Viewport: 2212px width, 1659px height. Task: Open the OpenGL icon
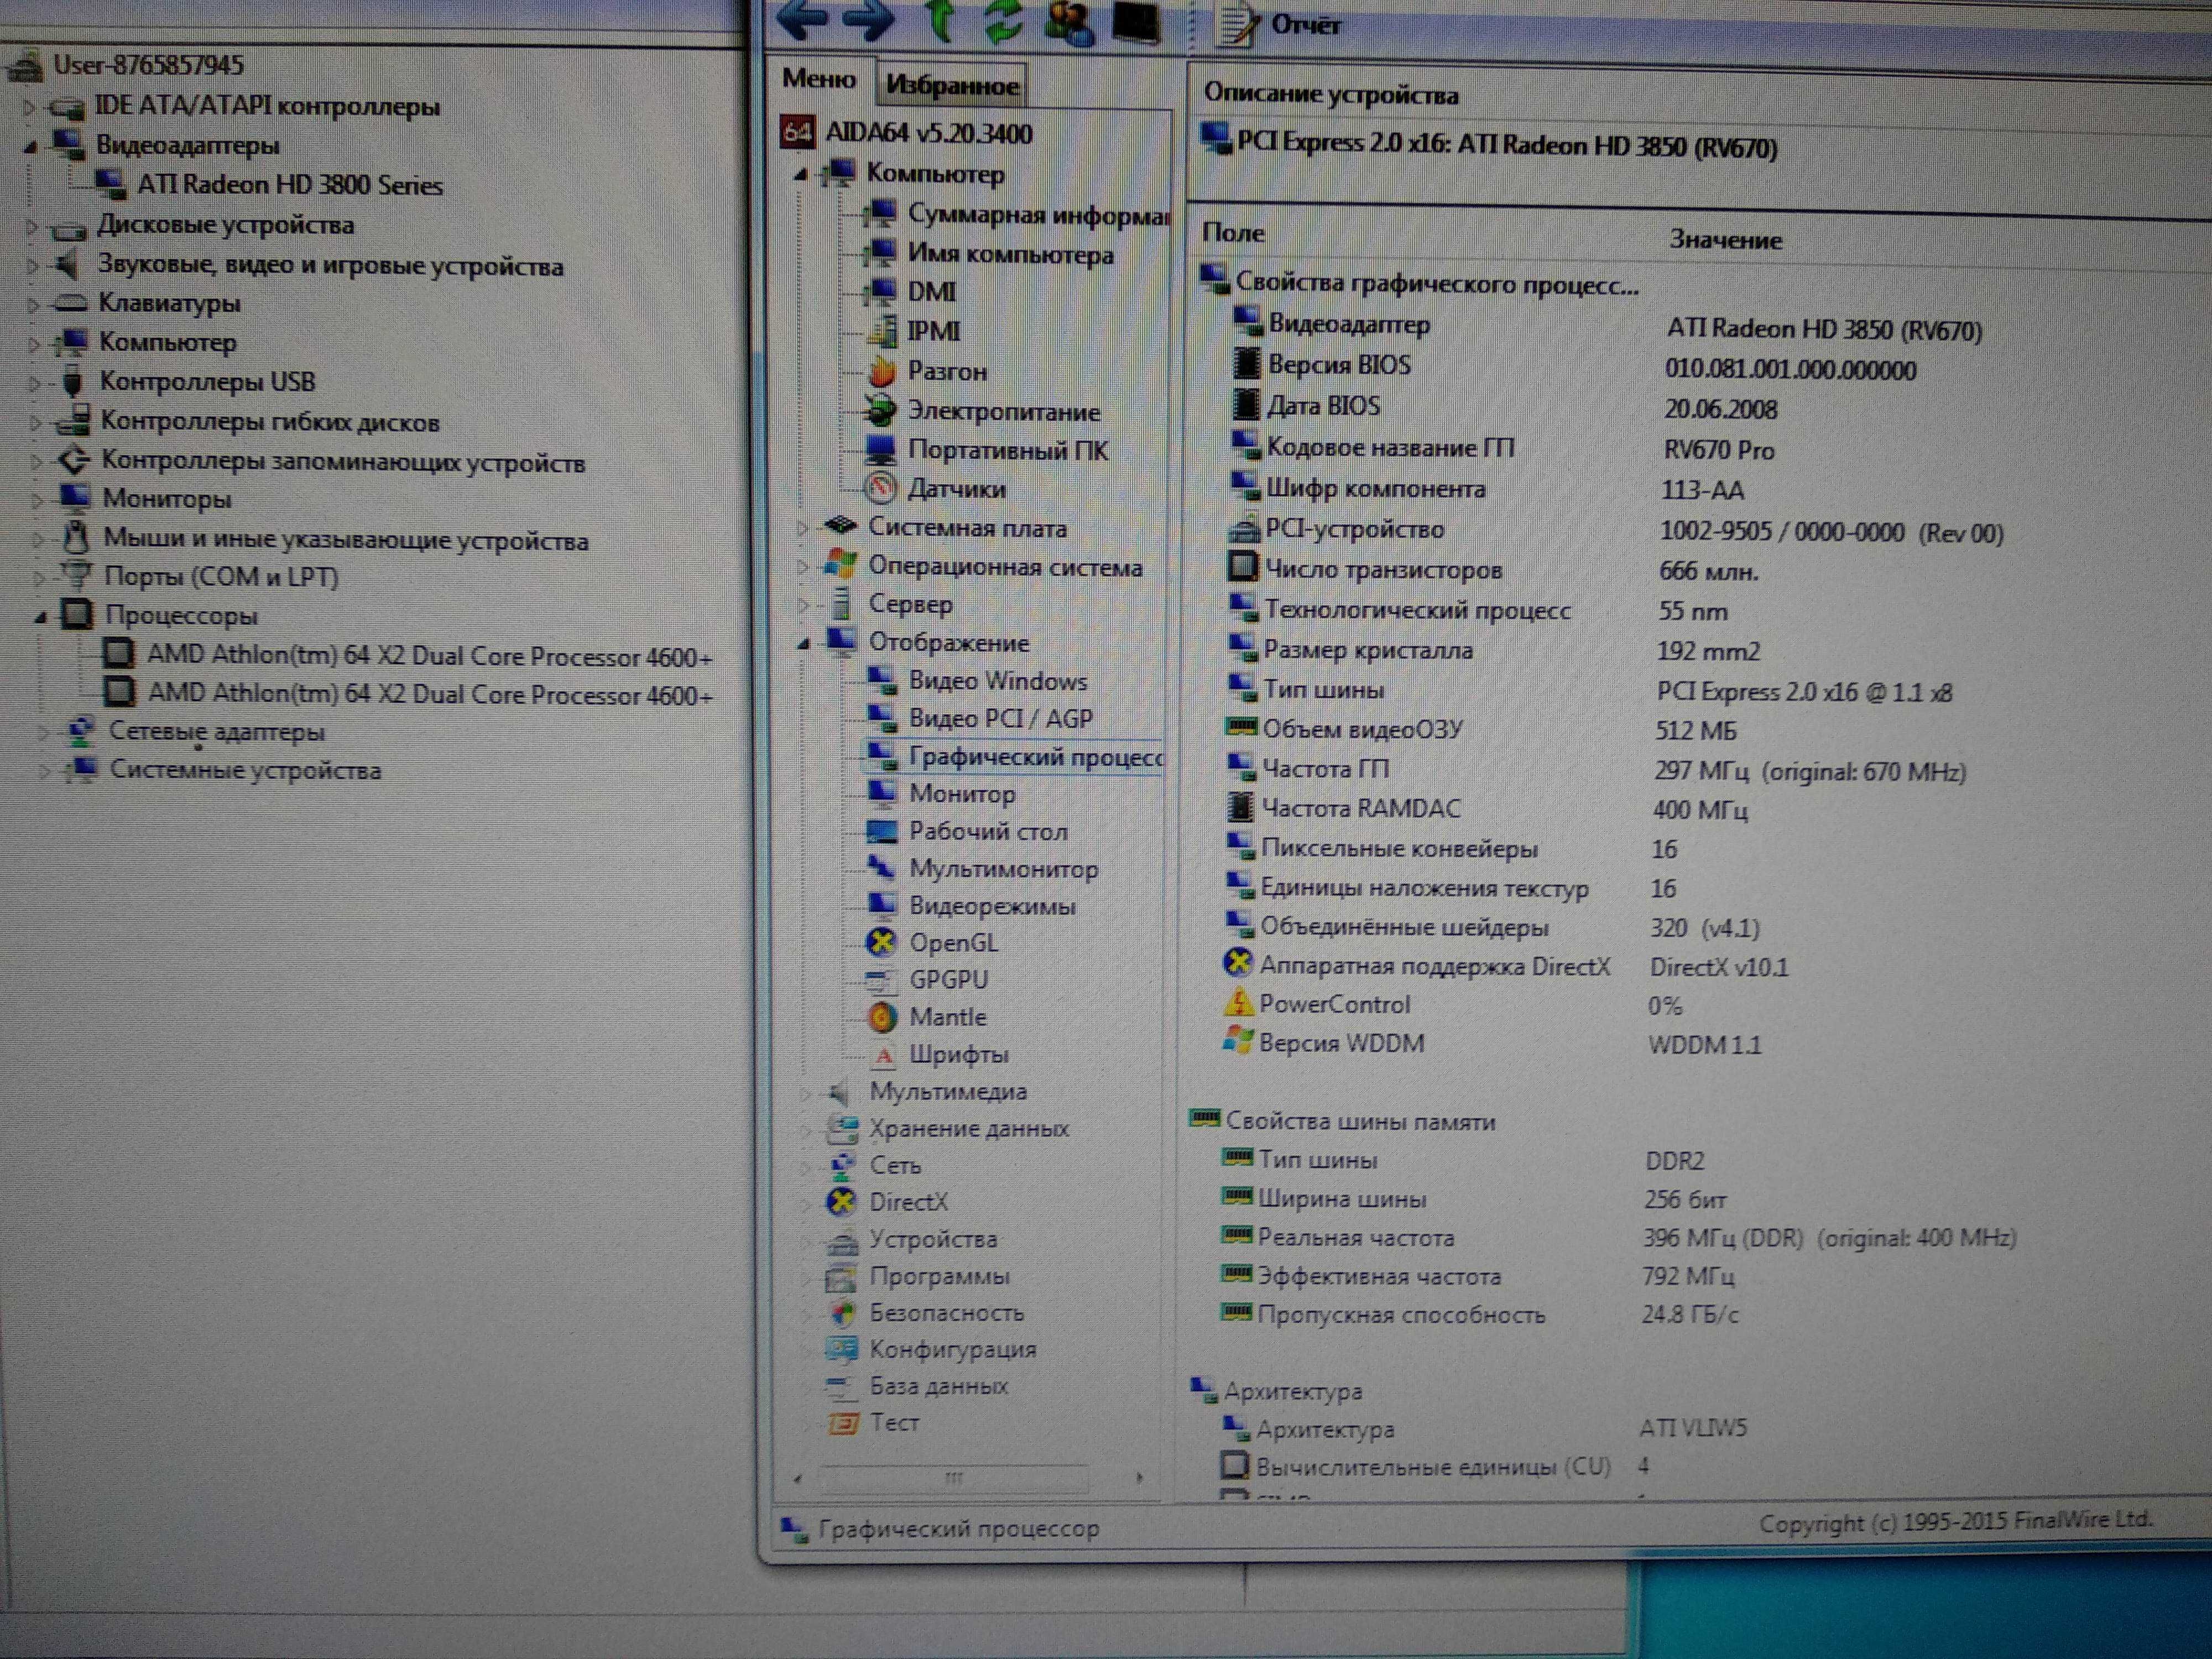pos(882,942)
